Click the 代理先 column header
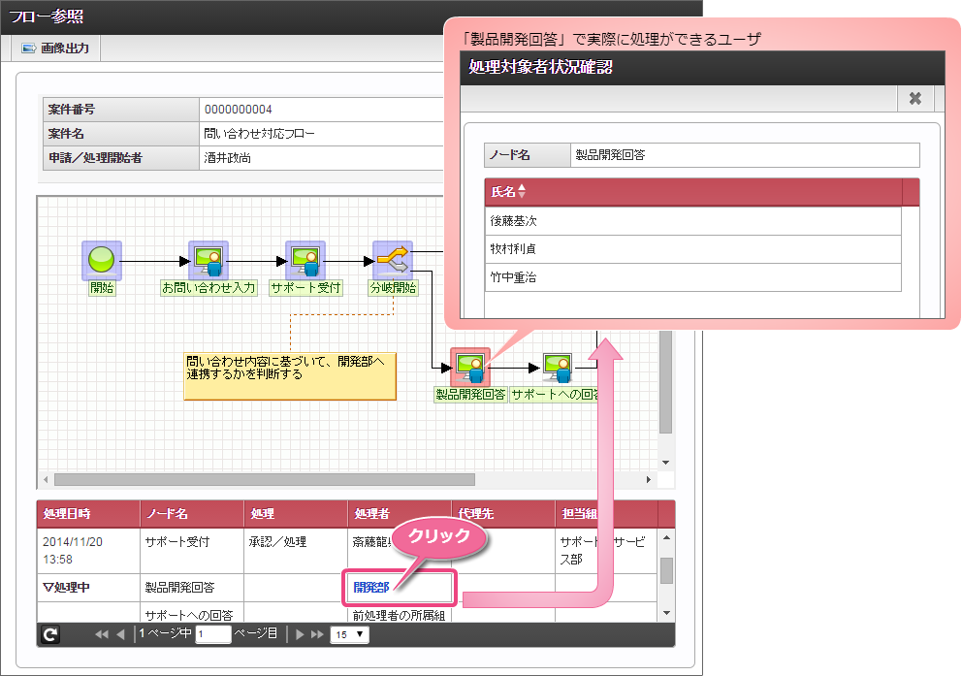Viewport: 962px width, 676px height. [x=503, y=514]
